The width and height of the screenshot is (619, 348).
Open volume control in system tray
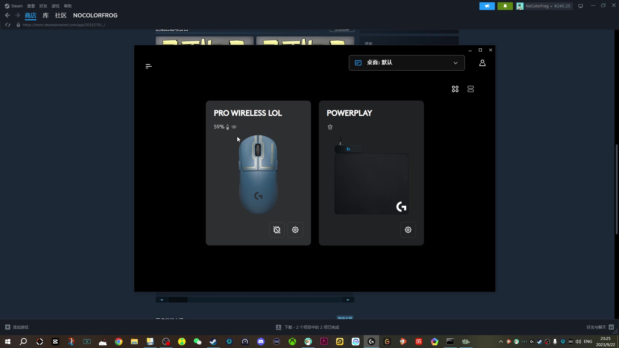[x=578, y=342]
